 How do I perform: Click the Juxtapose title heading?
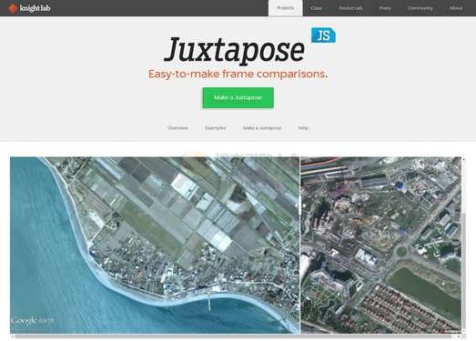pos(234,50)
